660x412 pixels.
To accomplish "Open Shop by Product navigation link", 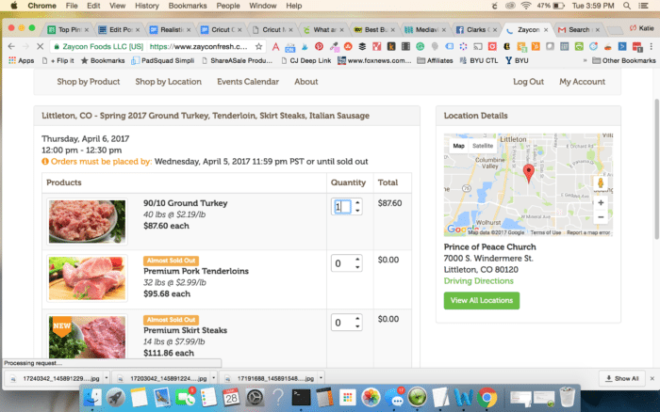I will [89, 82].
